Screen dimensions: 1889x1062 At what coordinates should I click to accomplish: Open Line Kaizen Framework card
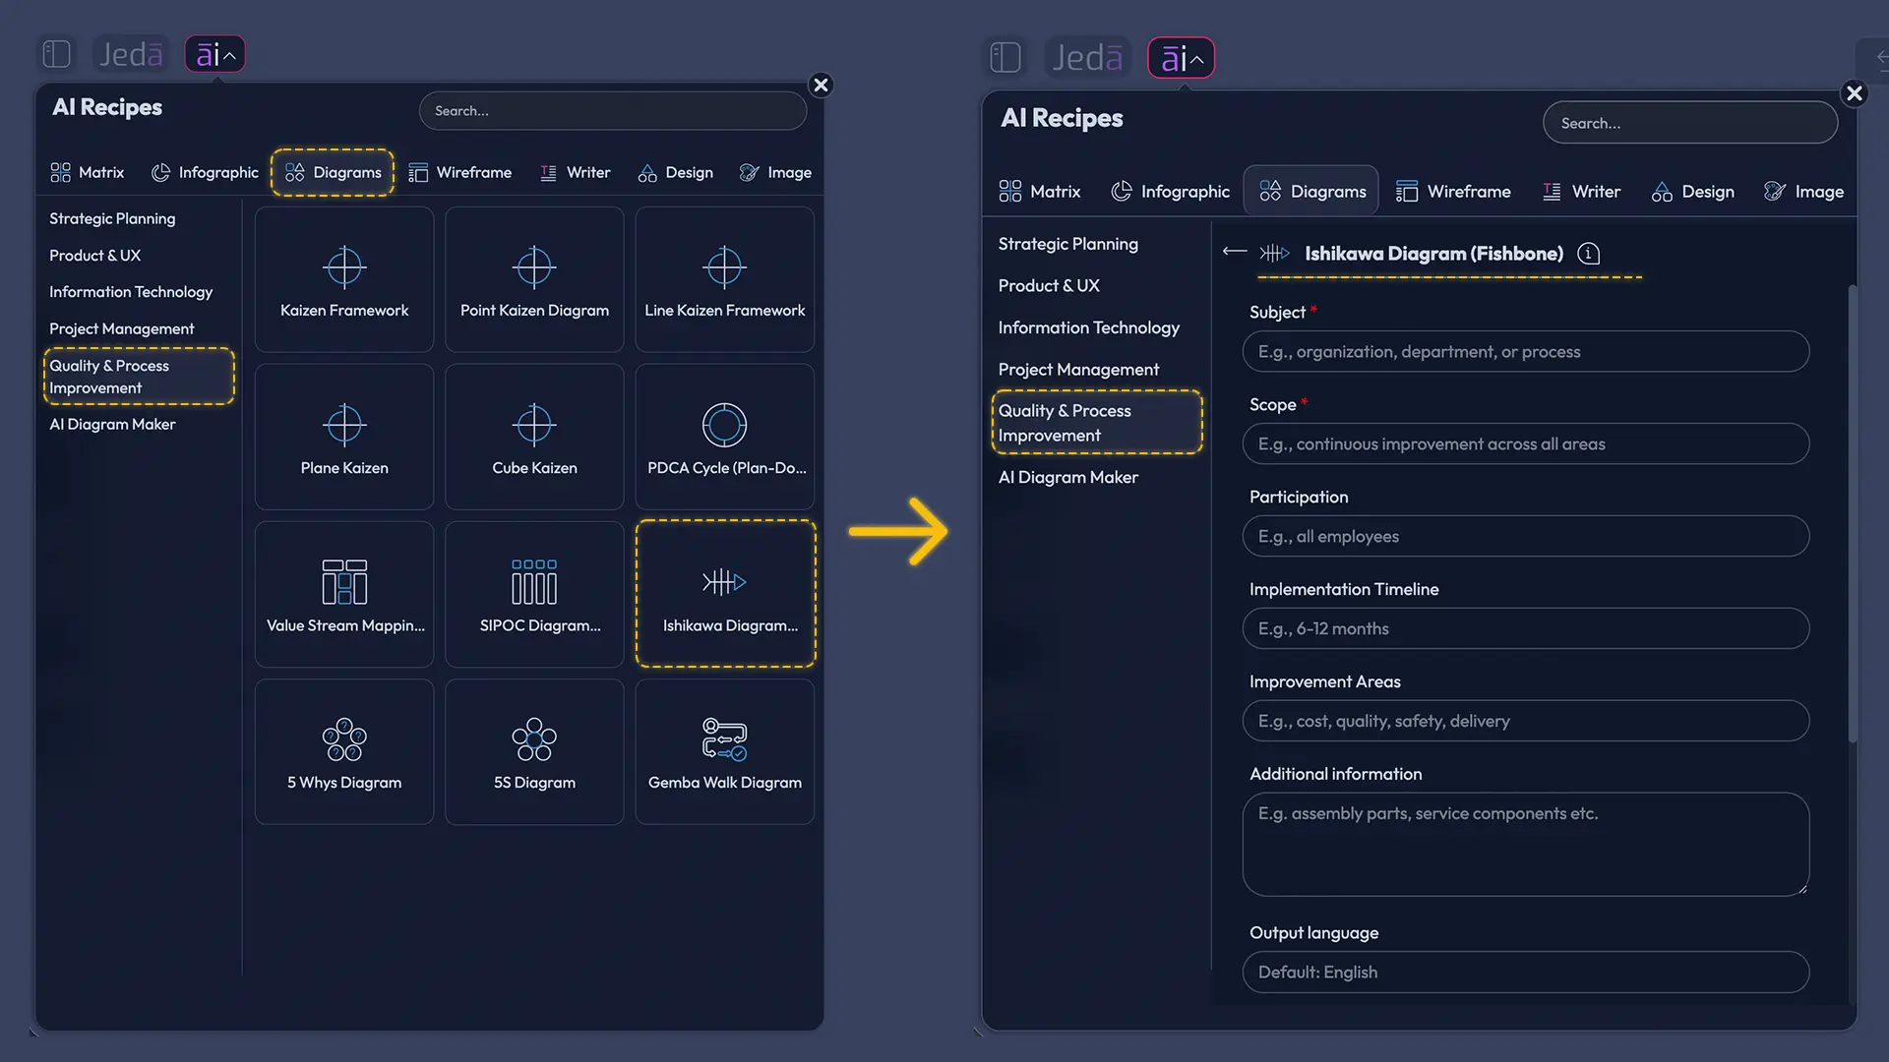pyautogui.click(x=725, y=279)
